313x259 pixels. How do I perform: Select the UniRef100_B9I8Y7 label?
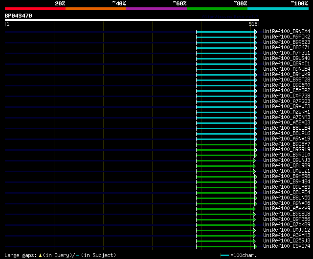pyautogui.click(x=287, y=144)
